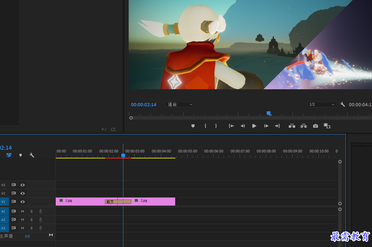
Task: Open timeline display settings wrench
Action: (31, 155)
